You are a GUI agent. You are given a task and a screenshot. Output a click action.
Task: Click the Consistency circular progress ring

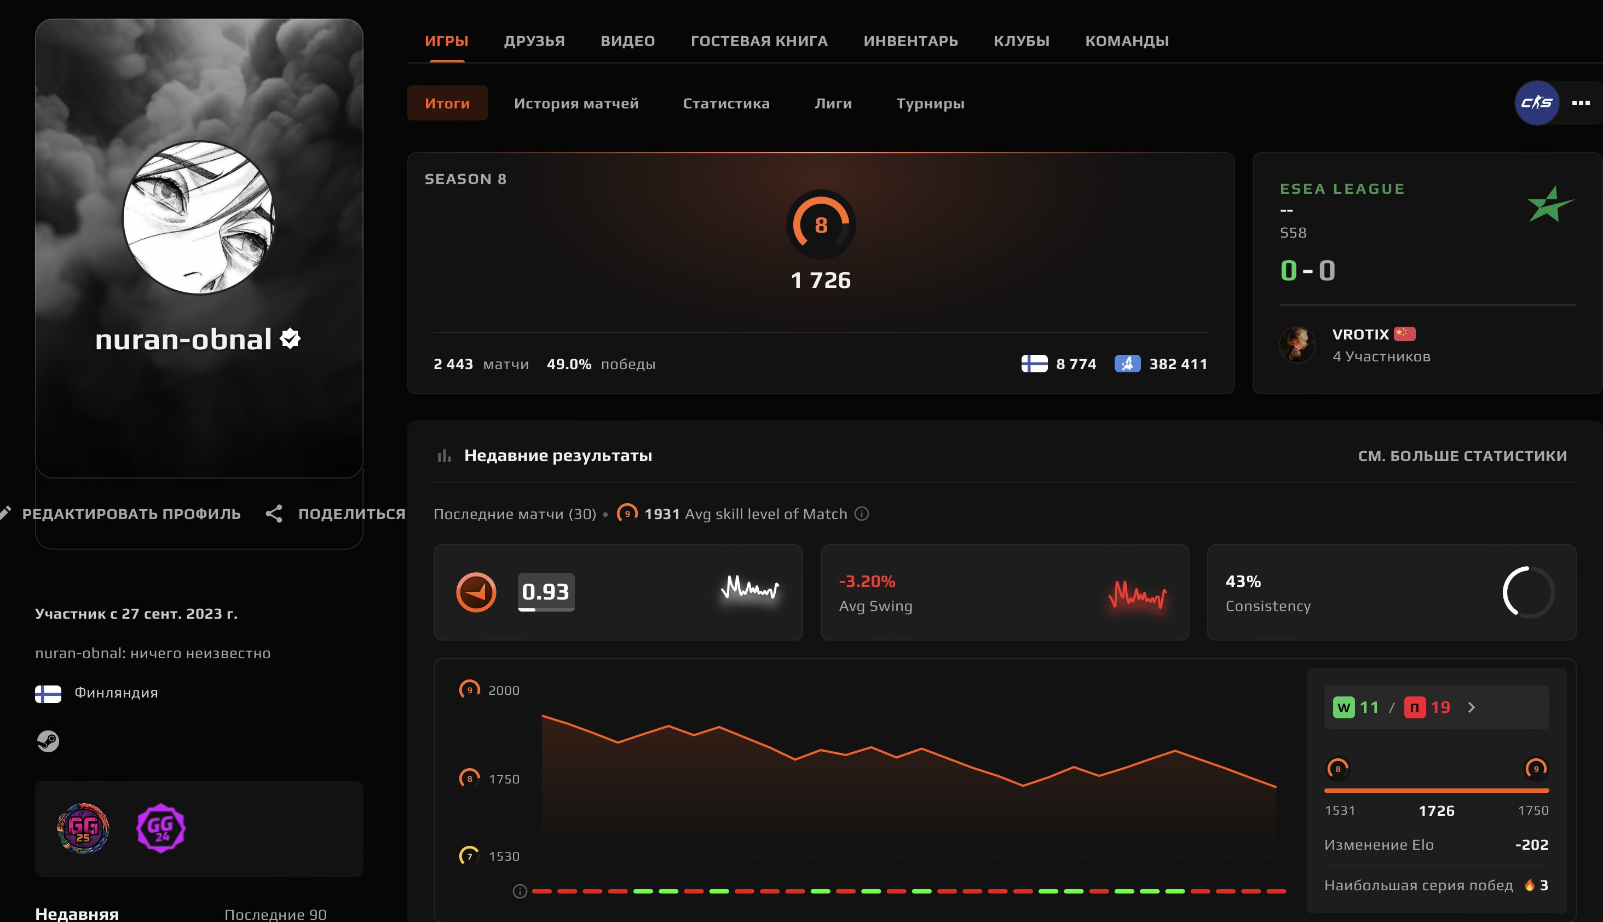(x=1529, y=591)
